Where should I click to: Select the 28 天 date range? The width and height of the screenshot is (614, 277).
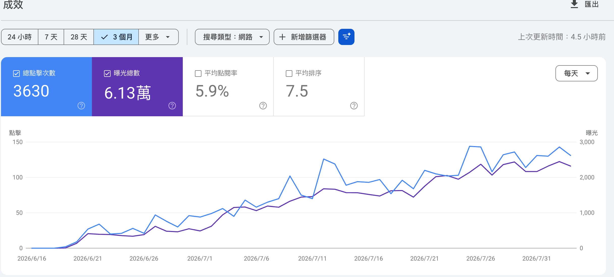pyautogui.click(x=79, y=37)
